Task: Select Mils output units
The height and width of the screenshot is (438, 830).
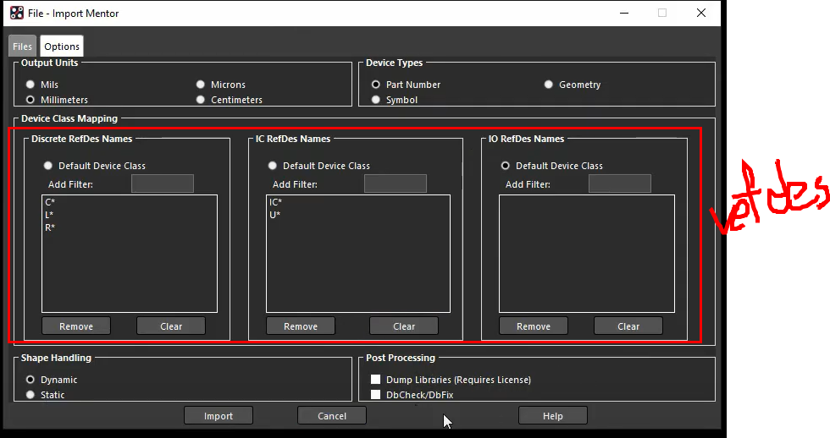Action: 30,85
